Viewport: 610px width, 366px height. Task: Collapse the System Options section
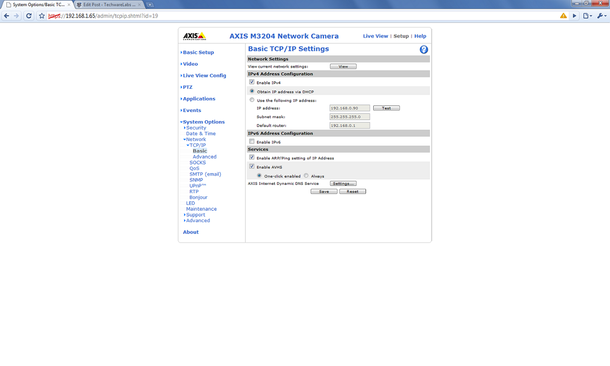203,122
